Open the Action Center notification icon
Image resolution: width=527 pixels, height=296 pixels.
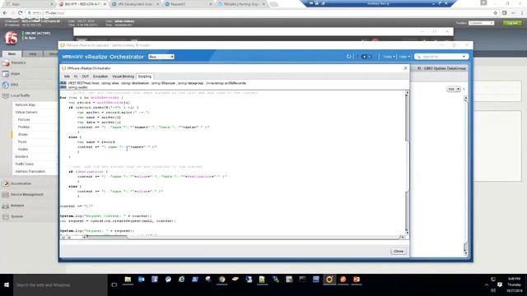tap(500, 285)
